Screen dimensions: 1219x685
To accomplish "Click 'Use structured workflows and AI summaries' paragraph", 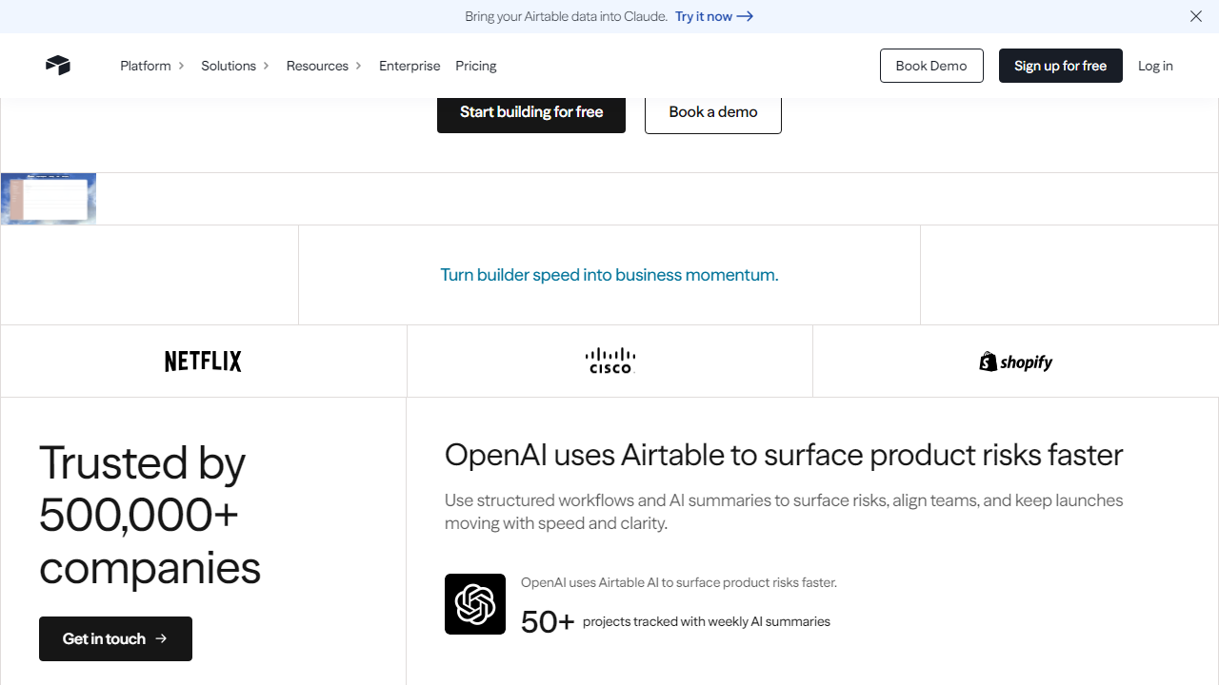I will tap(784, 512).
